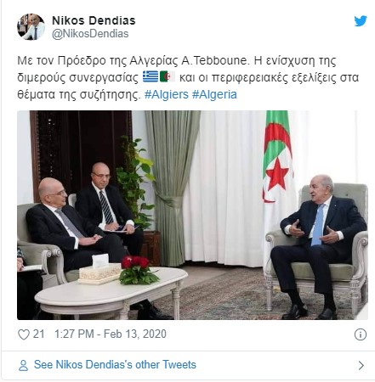Viewport: 375px width, 382px height.
Task: Open the #Algeria hashtag
Action: (x=214, y=94)
